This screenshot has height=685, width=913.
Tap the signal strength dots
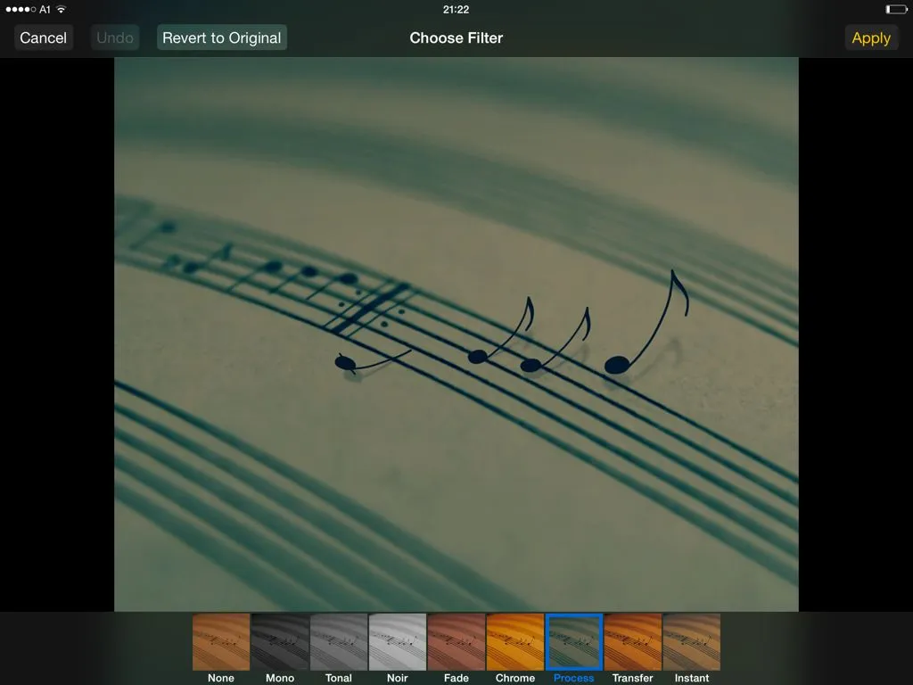click(x=21, y=10)
